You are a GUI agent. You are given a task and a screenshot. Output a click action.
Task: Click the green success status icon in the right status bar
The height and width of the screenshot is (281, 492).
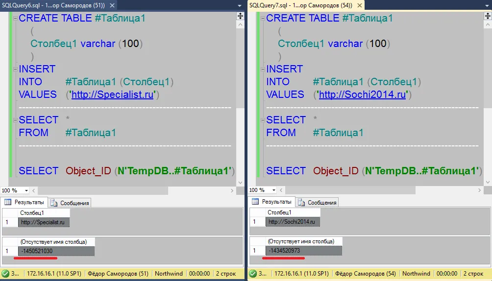click(253, 274)
